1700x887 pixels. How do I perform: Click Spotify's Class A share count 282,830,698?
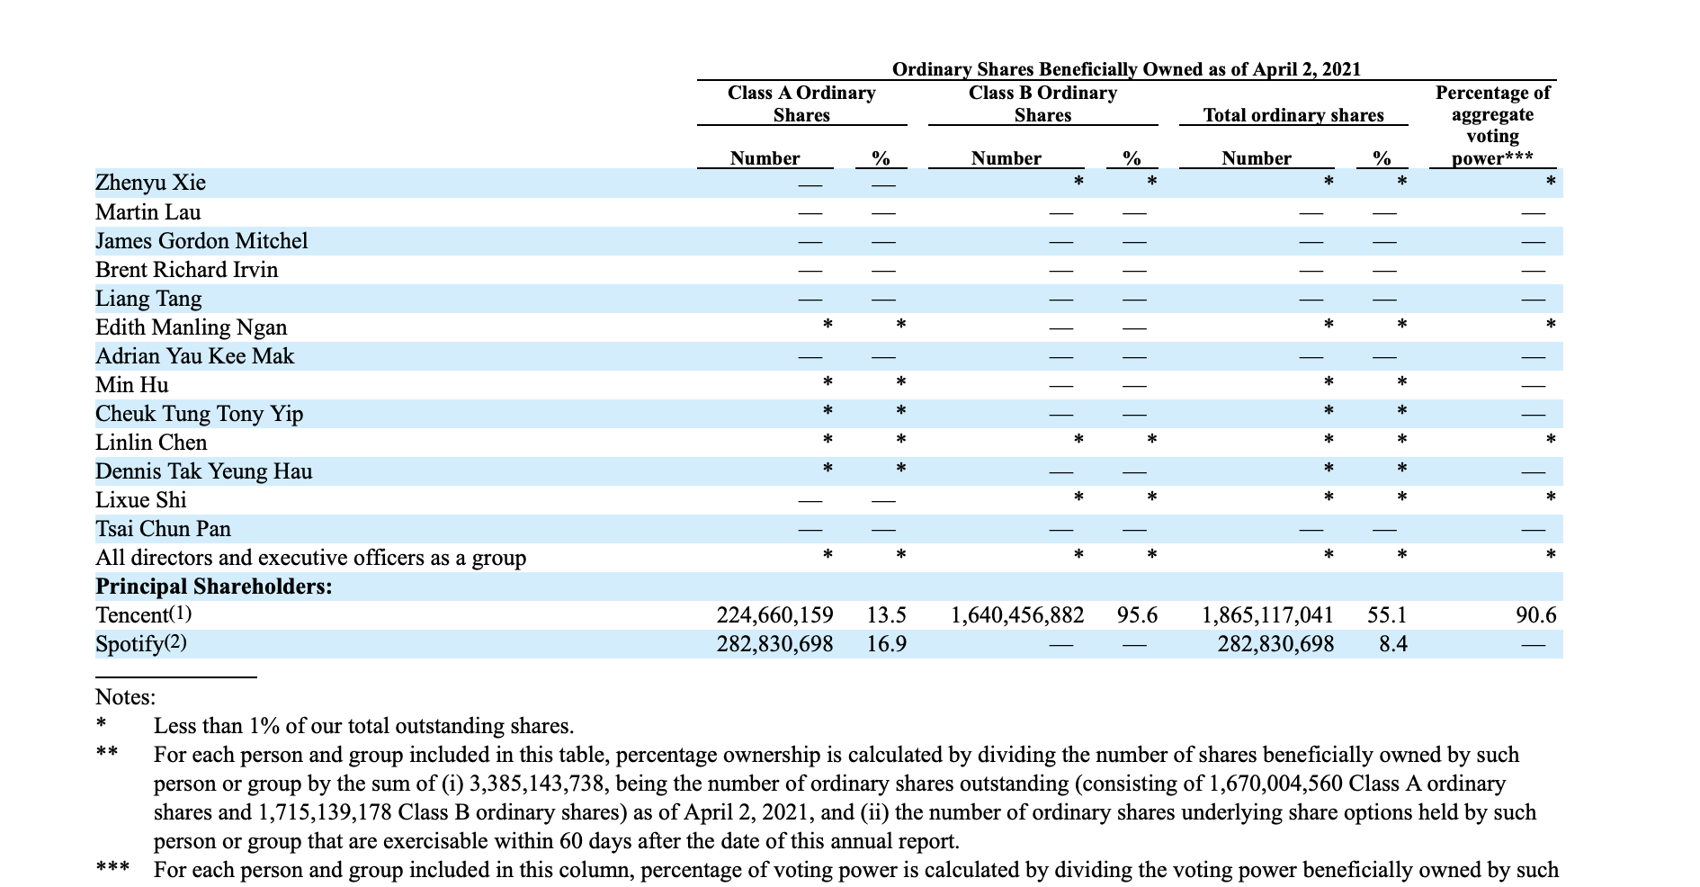point(774,643)
